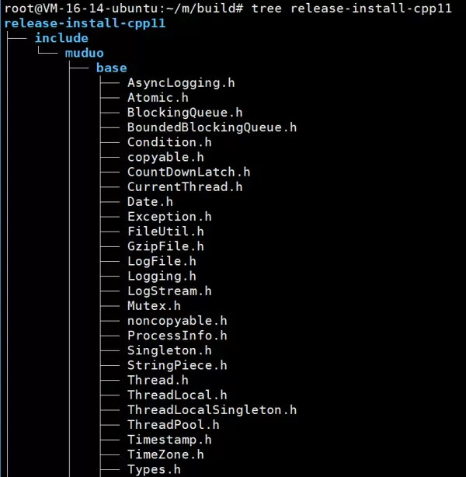The width and height of the screenshot is (466, 477).
Task: Select the CurrentThread.h entry
Action: [185, 186]
